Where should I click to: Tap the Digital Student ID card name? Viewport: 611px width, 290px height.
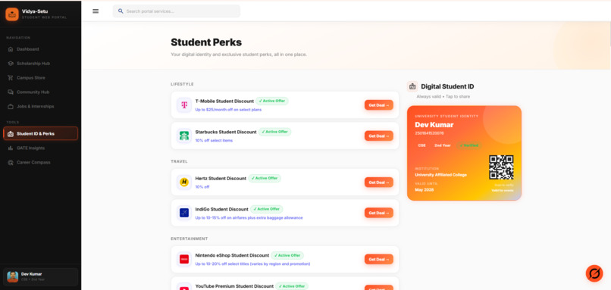pyautogui.click(x=434, y=125)
